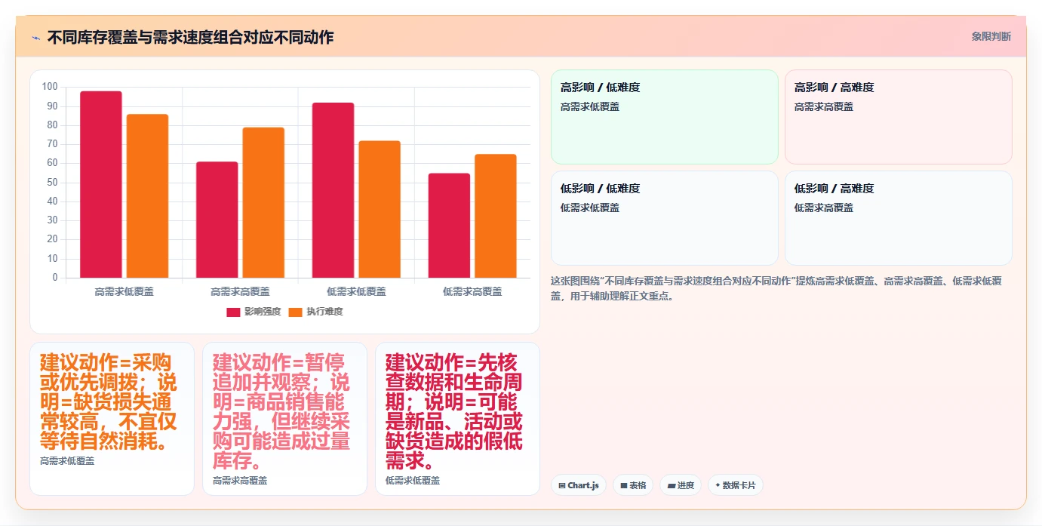Click 低需求高覆盖 text in bottom-right quadrant
This screenshot has height=526, width=1042.
[x=824, y=208]
